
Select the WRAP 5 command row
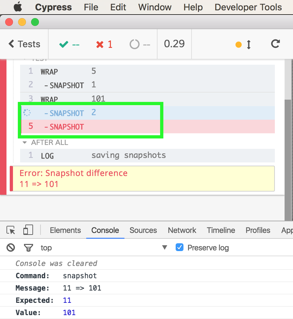coord(147,71)
